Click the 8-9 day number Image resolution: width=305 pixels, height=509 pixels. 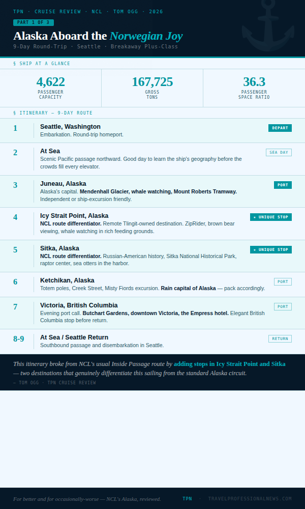18,339
